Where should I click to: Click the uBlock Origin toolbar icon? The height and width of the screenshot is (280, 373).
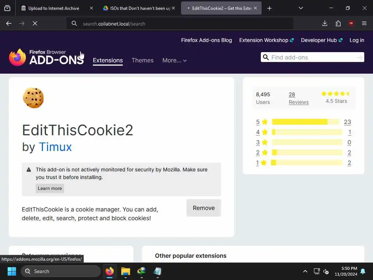pyautogui.click(x=351, y=23)
